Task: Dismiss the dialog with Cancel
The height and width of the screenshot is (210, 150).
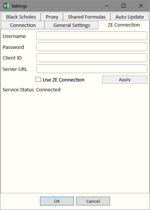Action: point(93,201)
